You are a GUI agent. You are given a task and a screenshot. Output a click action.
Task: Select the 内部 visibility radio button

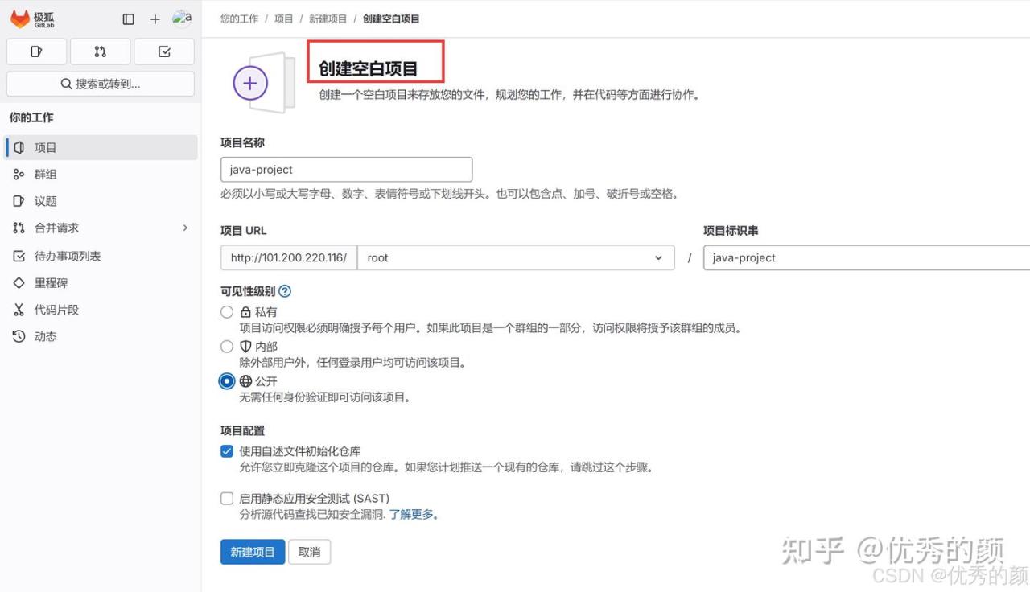click(x=227, y=347)
